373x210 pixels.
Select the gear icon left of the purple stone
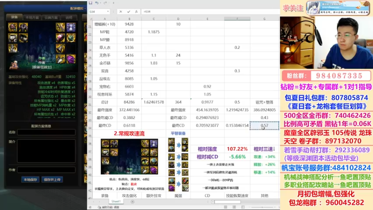click(x=61, y=59)
